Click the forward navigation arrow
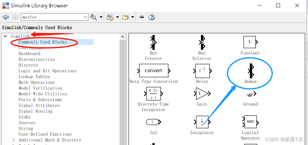Viewport: 308px width, 145px height. coord(15,17)
